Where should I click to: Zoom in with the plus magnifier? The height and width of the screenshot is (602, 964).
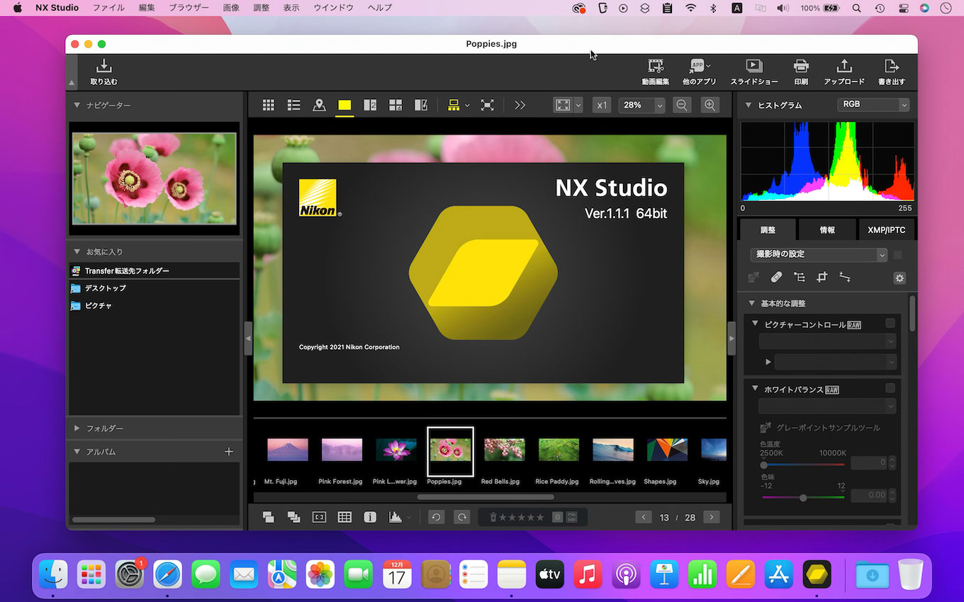[x=710, y=105]
